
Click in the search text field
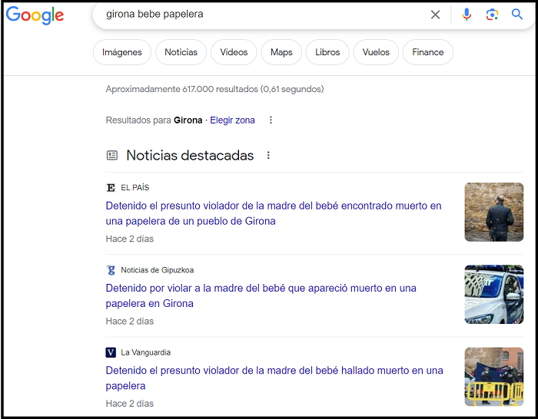(x=261, y=15)
